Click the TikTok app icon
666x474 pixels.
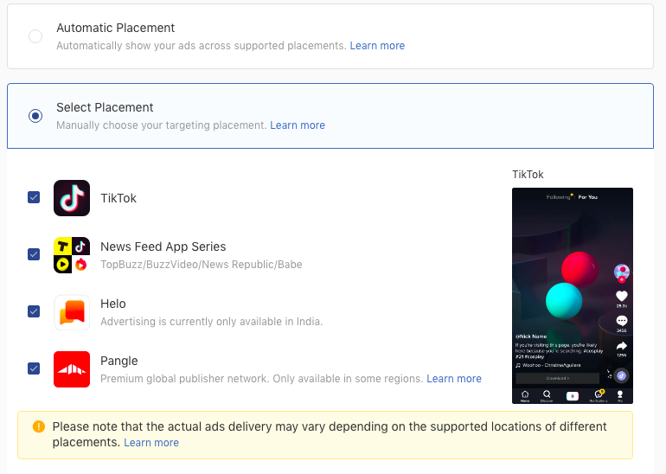[72, 198]
